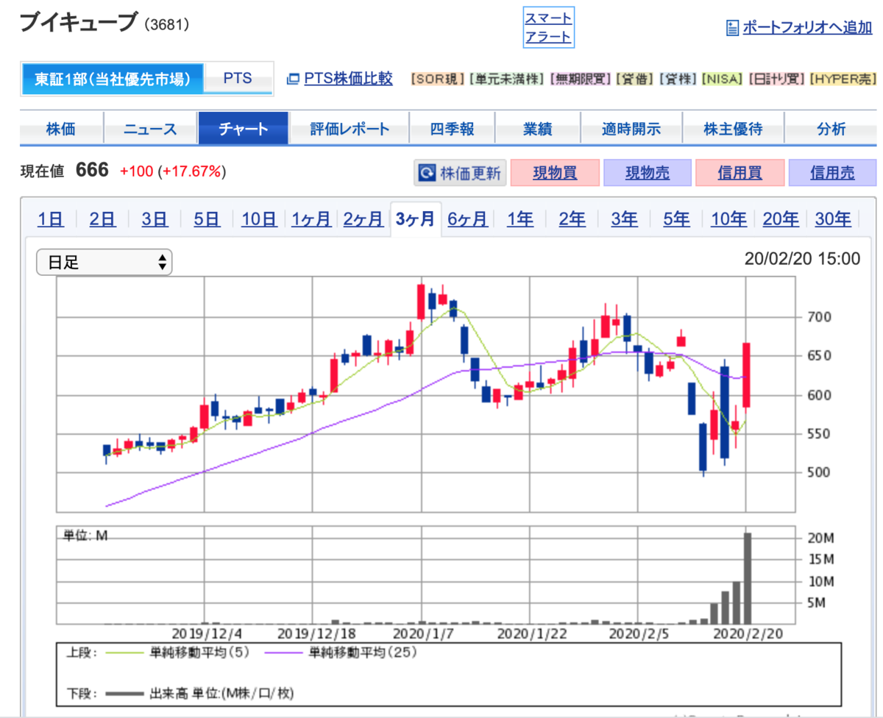Select the 30年 chart period
The width and height of the screenshot is (883, 718).
click(833, 219)
